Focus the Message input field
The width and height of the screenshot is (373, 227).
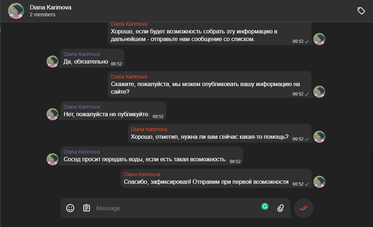[175, 208]
